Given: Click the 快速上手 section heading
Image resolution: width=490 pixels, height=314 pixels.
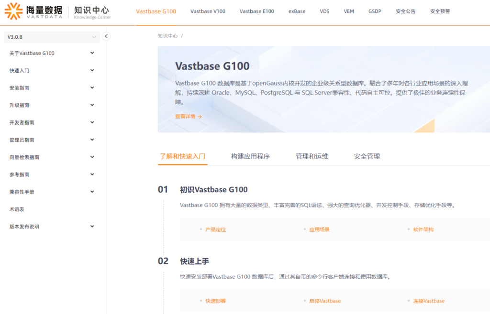Looking at the screenshot, I should [194, 261].
